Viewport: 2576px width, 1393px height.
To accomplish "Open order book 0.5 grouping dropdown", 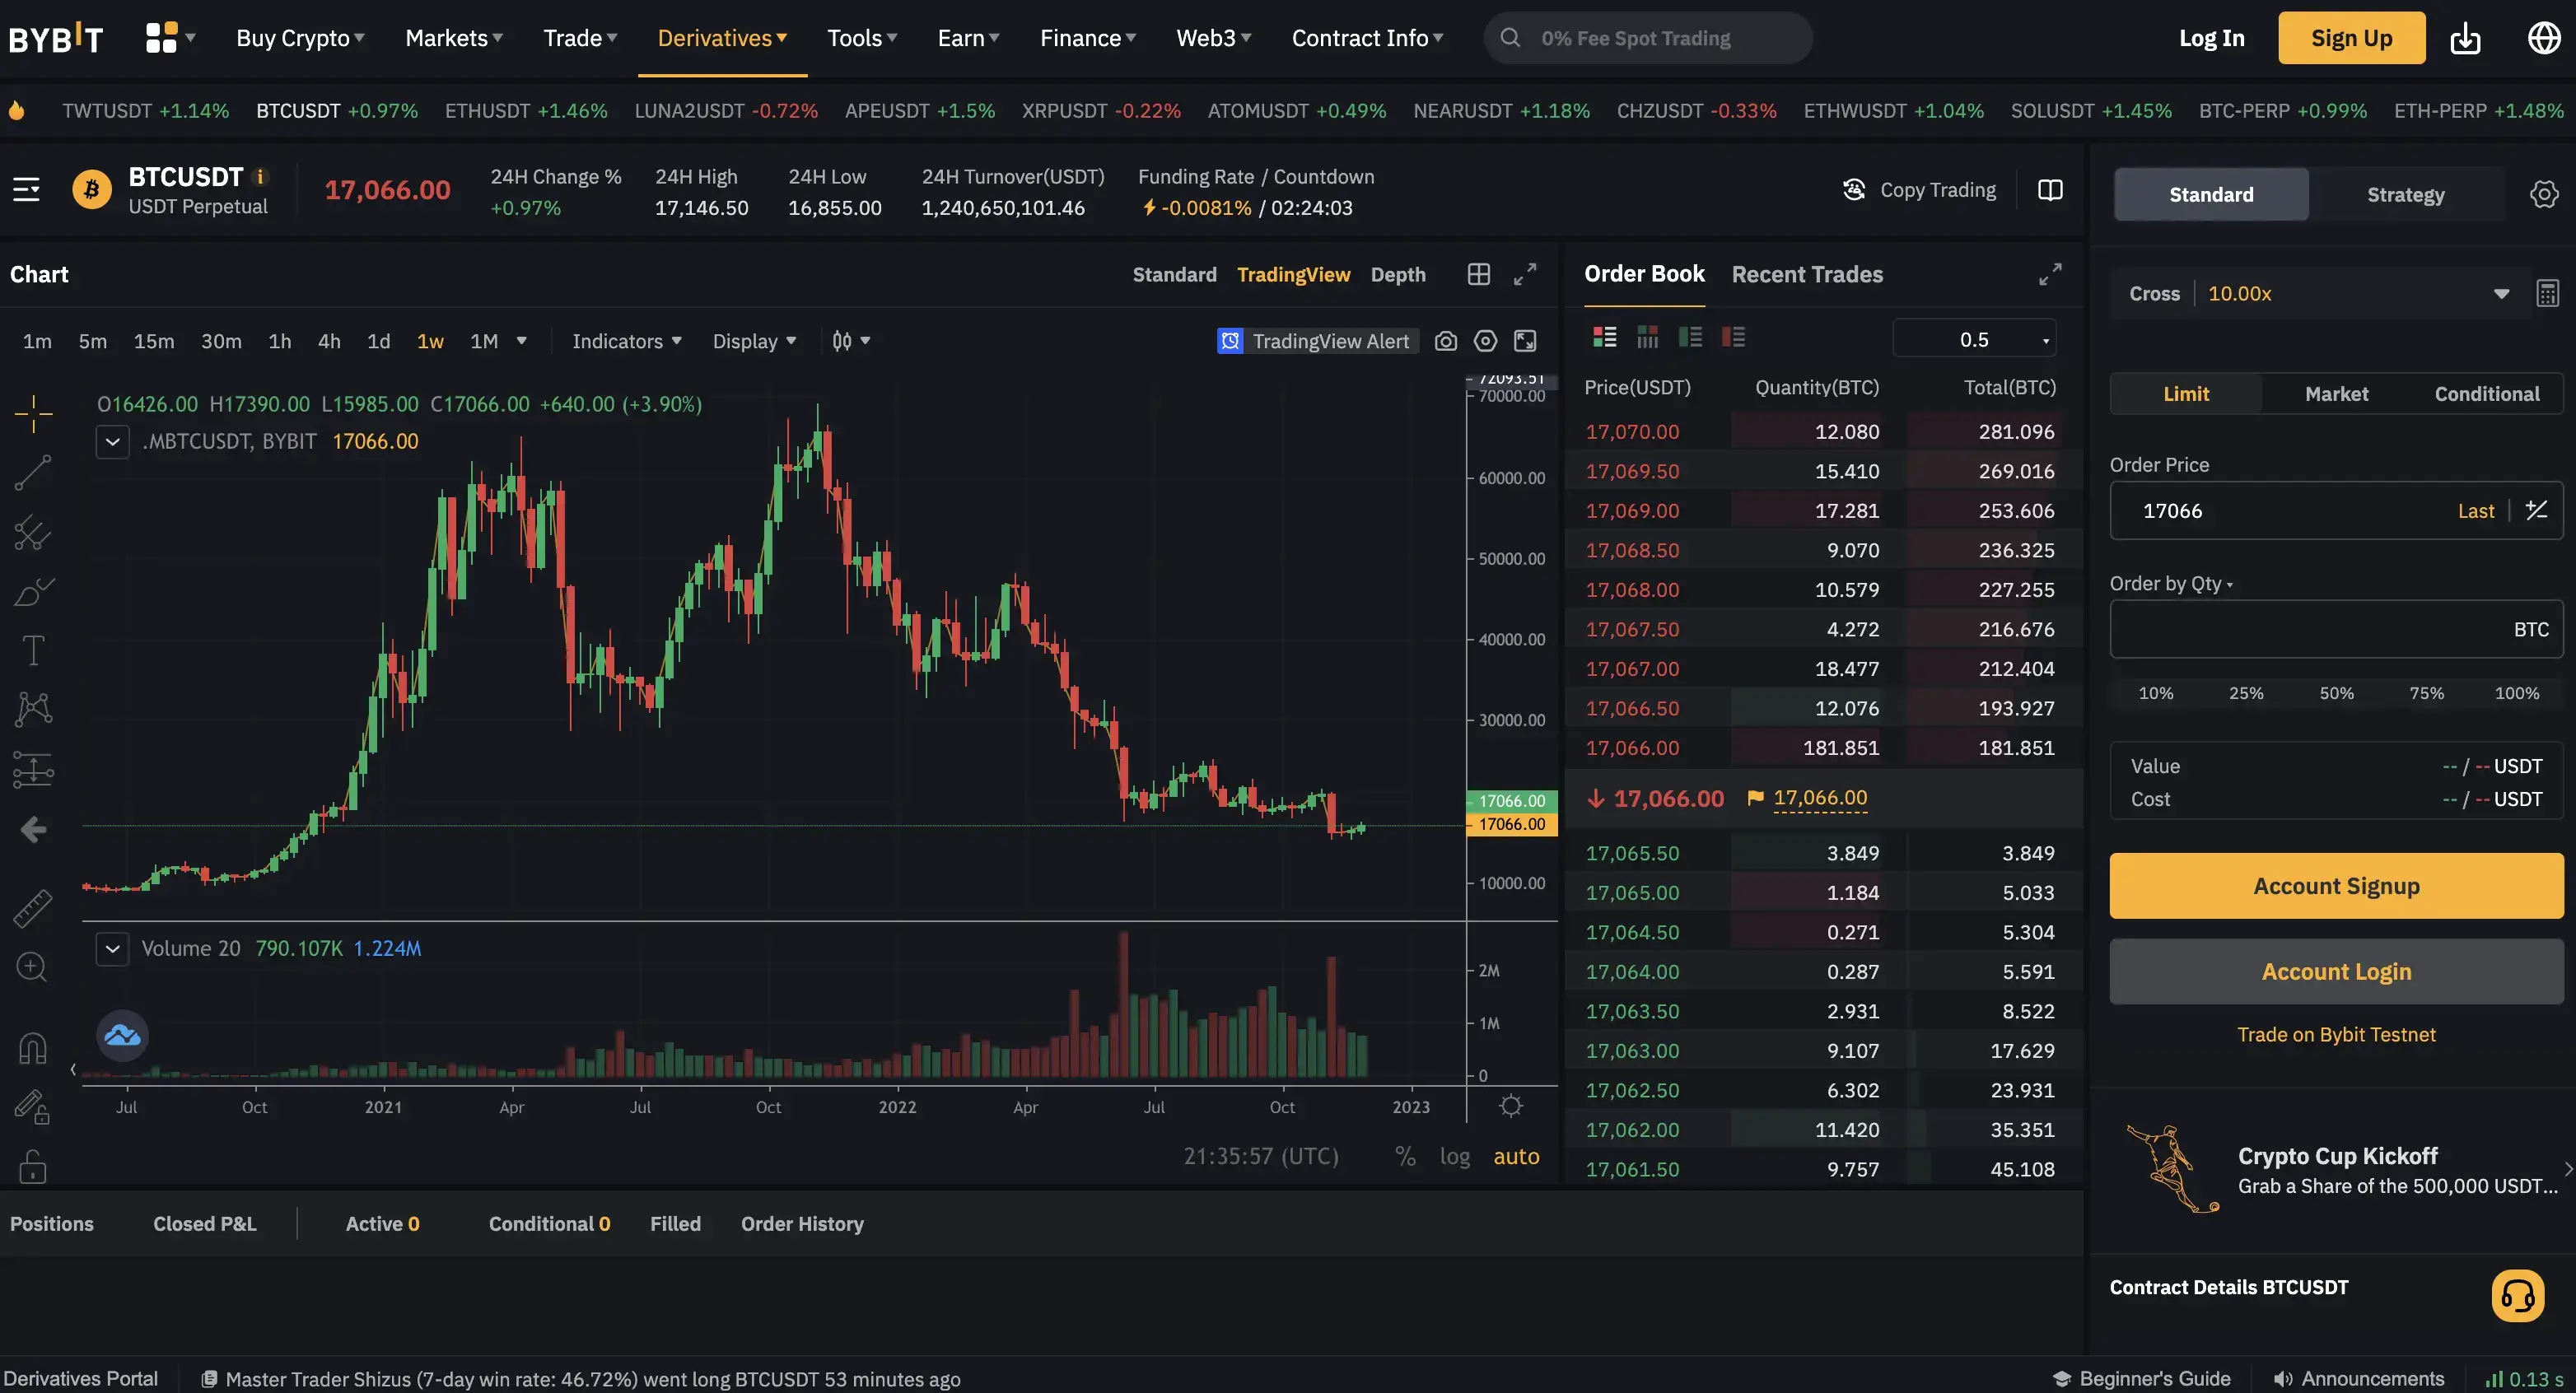I will click(x=1974, y=340).
